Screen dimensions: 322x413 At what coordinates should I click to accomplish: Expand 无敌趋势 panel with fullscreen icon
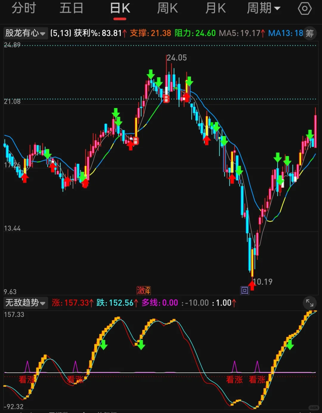(310, 303)
